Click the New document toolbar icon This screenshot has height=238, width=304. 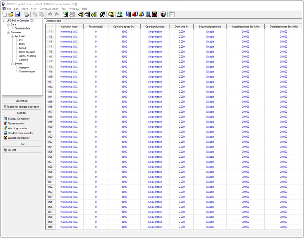pos(4,14)
